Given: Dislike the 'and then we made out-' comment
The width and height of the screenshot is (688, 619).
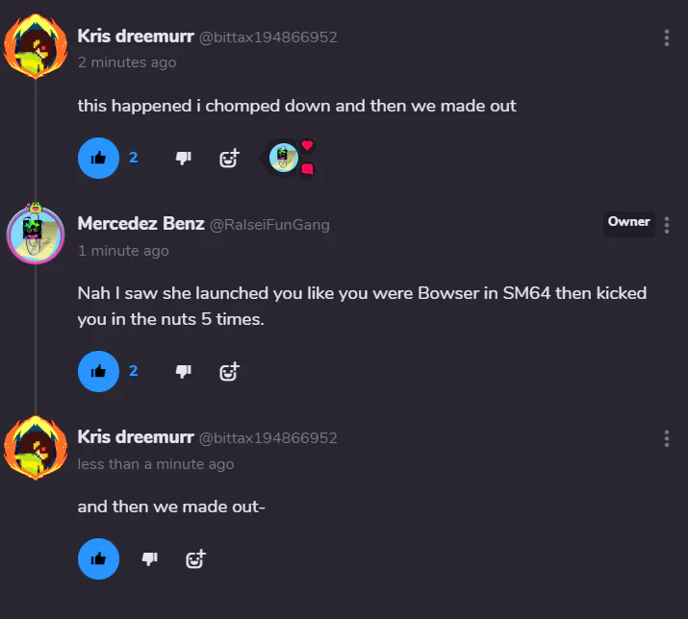Looking at the screenshot, I should point(149,559).
